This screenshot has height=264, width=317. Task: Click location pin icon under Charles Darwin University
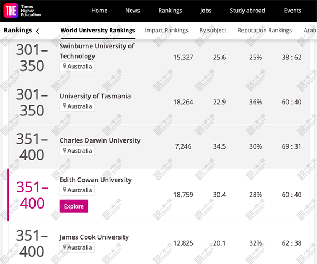65,150
